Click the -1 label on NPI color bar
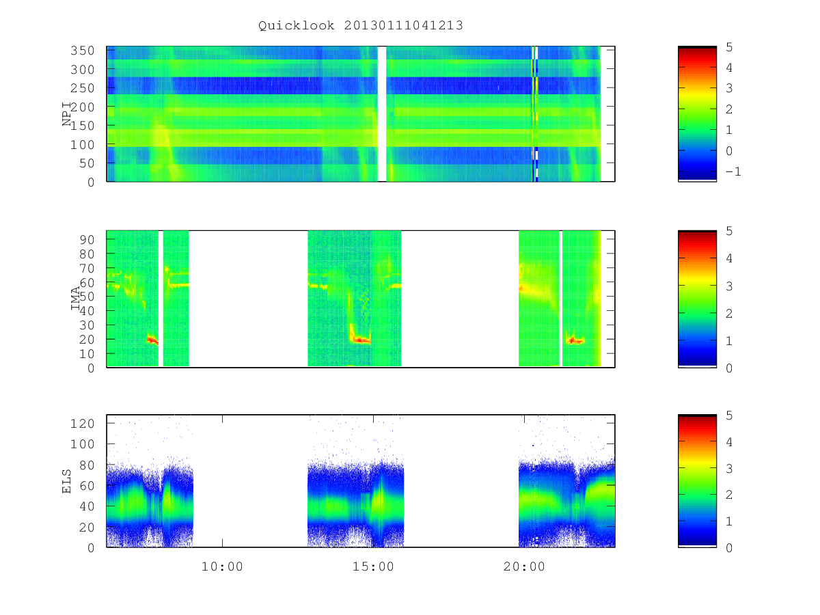The height and width of the screenshot is (615, 820). 733,172
